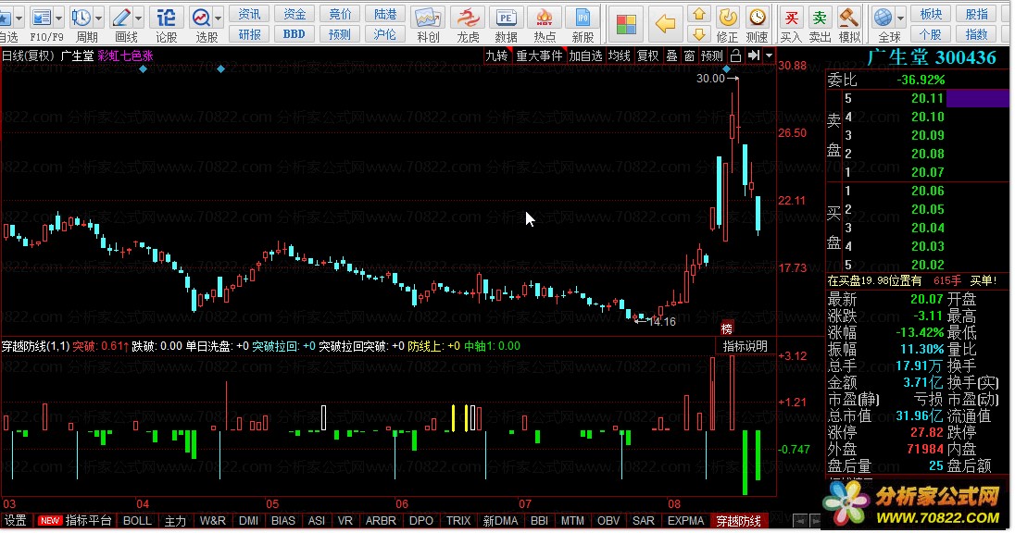Click the 研报 button
Viewport: 1015px width, 533px height.
[x=249, y=33]
